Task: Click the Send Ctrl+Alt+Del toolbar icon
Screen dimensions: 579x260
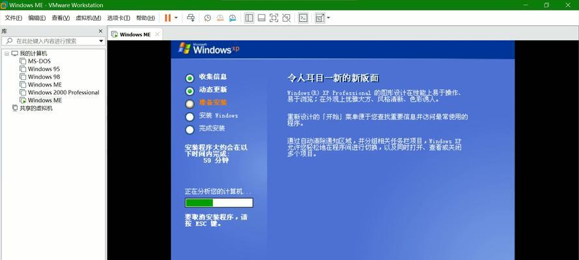Action: (x=191, y=18)
